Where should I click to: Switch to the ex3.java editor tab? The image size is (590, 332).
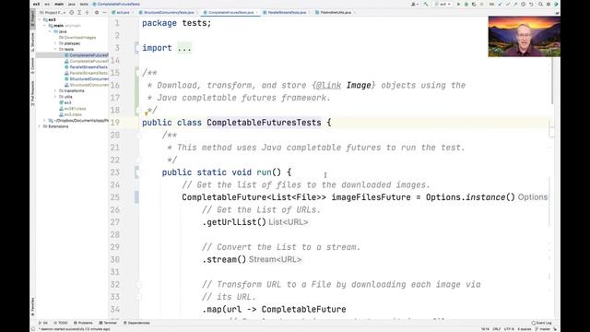coord(121,12)
